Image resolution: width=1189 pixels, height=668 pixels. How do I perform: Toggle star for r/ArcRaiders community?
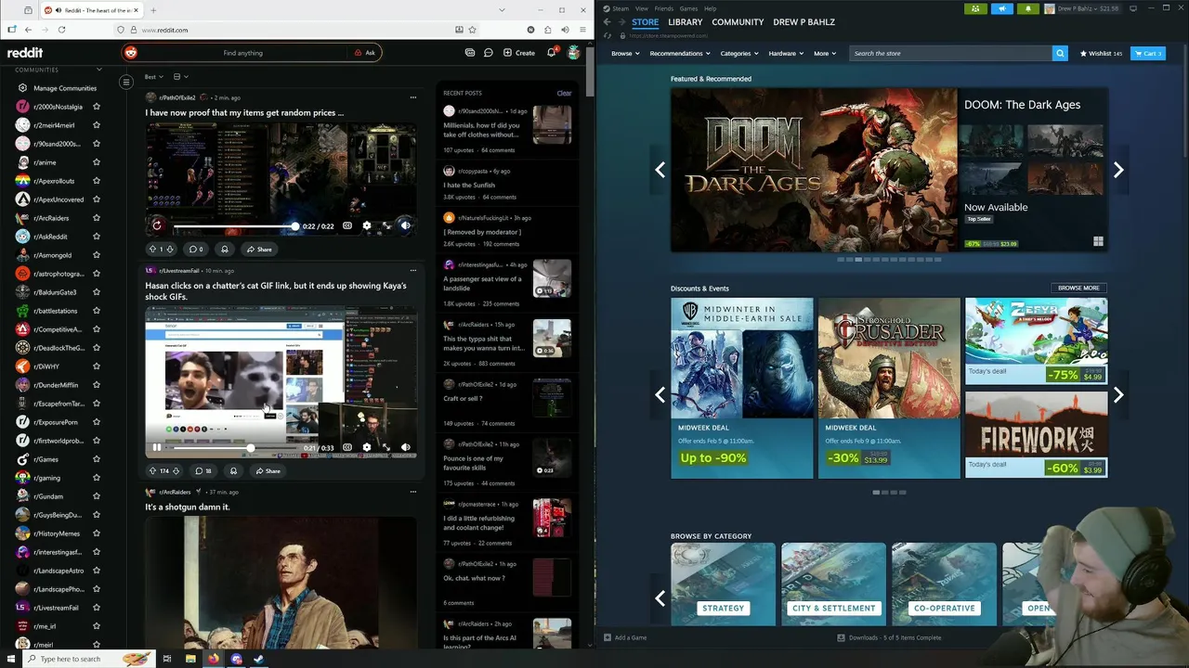point(97,218)
